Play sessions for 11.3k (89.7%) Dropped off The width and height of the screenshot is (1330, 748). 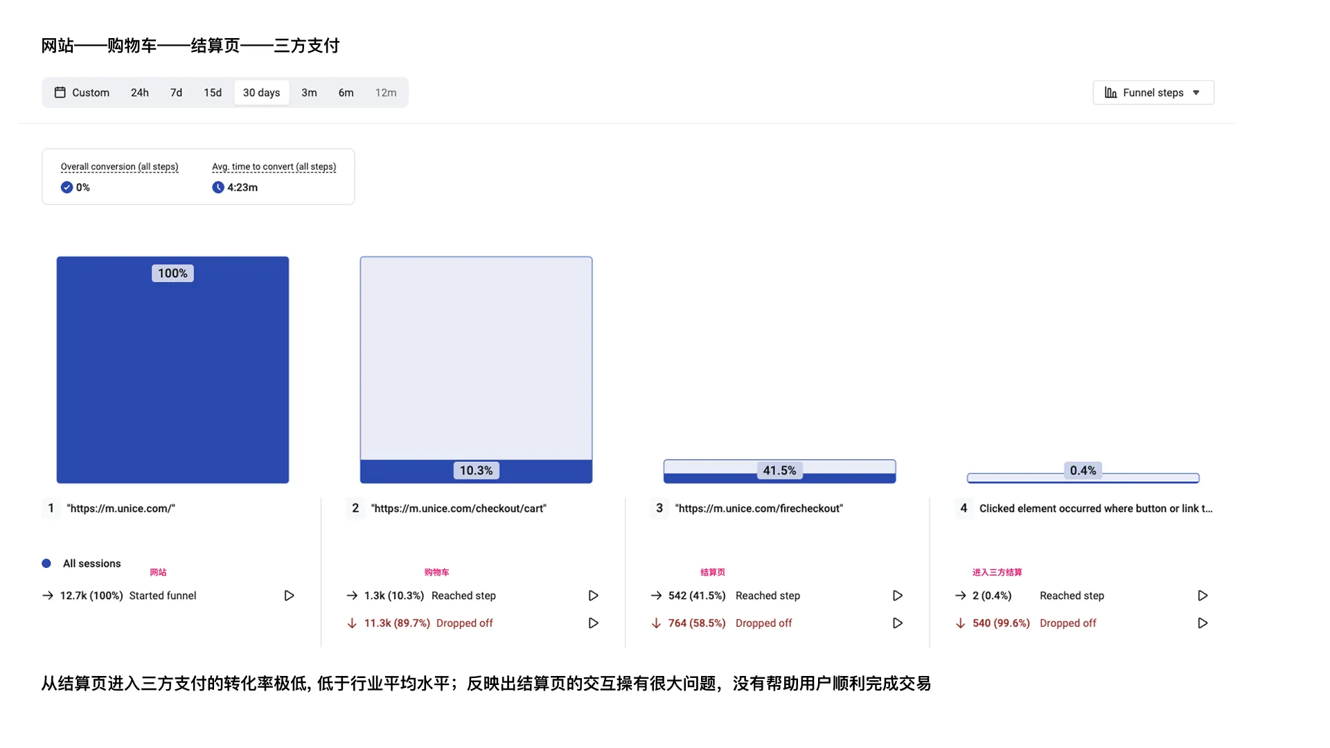pos(594,623)
